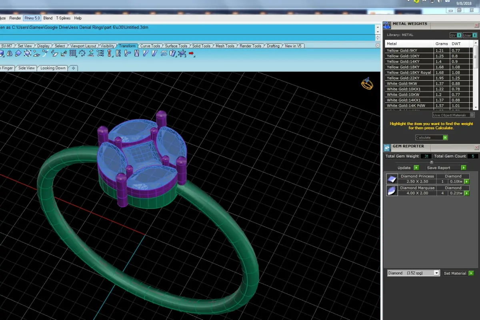Screen dimensions: 480x320
Task: Toggle the User library switch
Action: (x=470, y=35)
